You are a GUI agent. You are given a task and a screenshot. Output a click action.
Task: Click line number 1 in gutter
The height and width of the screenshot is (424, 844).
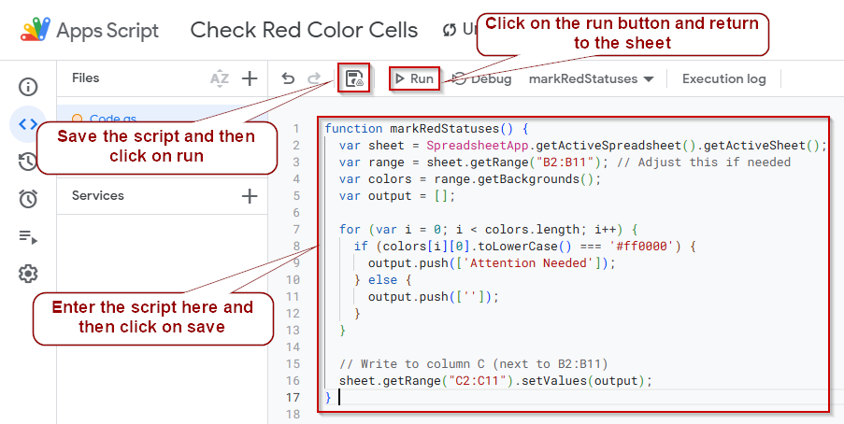click(x=295, y=129)
